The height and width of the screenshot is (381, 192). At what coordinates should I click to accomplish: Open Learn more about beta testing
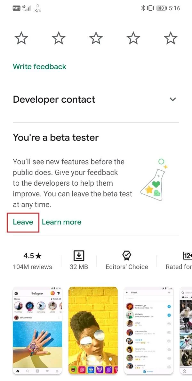[61, 222]
